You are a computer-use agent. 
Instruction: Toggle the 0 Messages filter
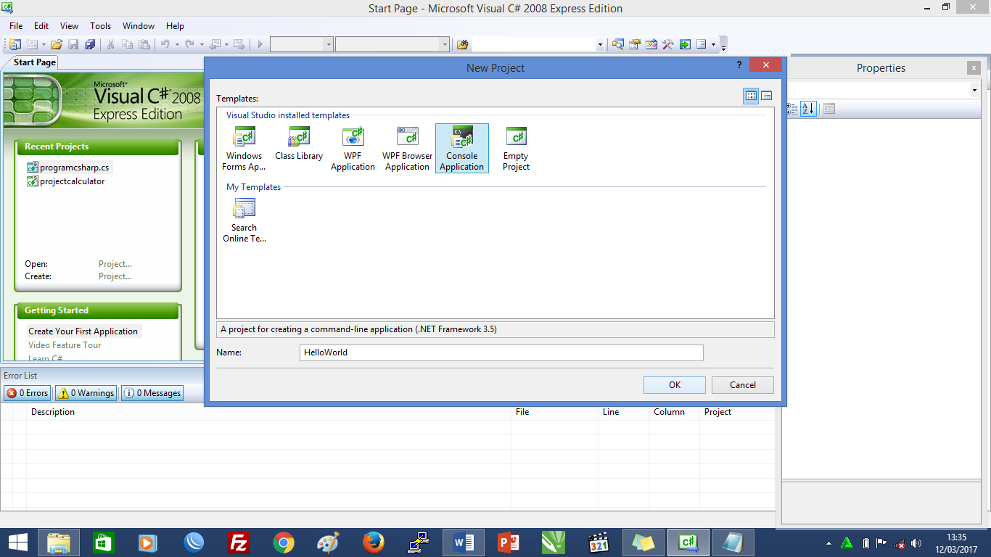[152, 393]
